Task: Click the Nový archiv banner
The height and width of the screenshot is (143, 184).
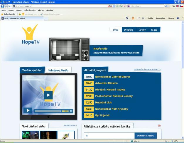Action: click(x=116, y=51)
